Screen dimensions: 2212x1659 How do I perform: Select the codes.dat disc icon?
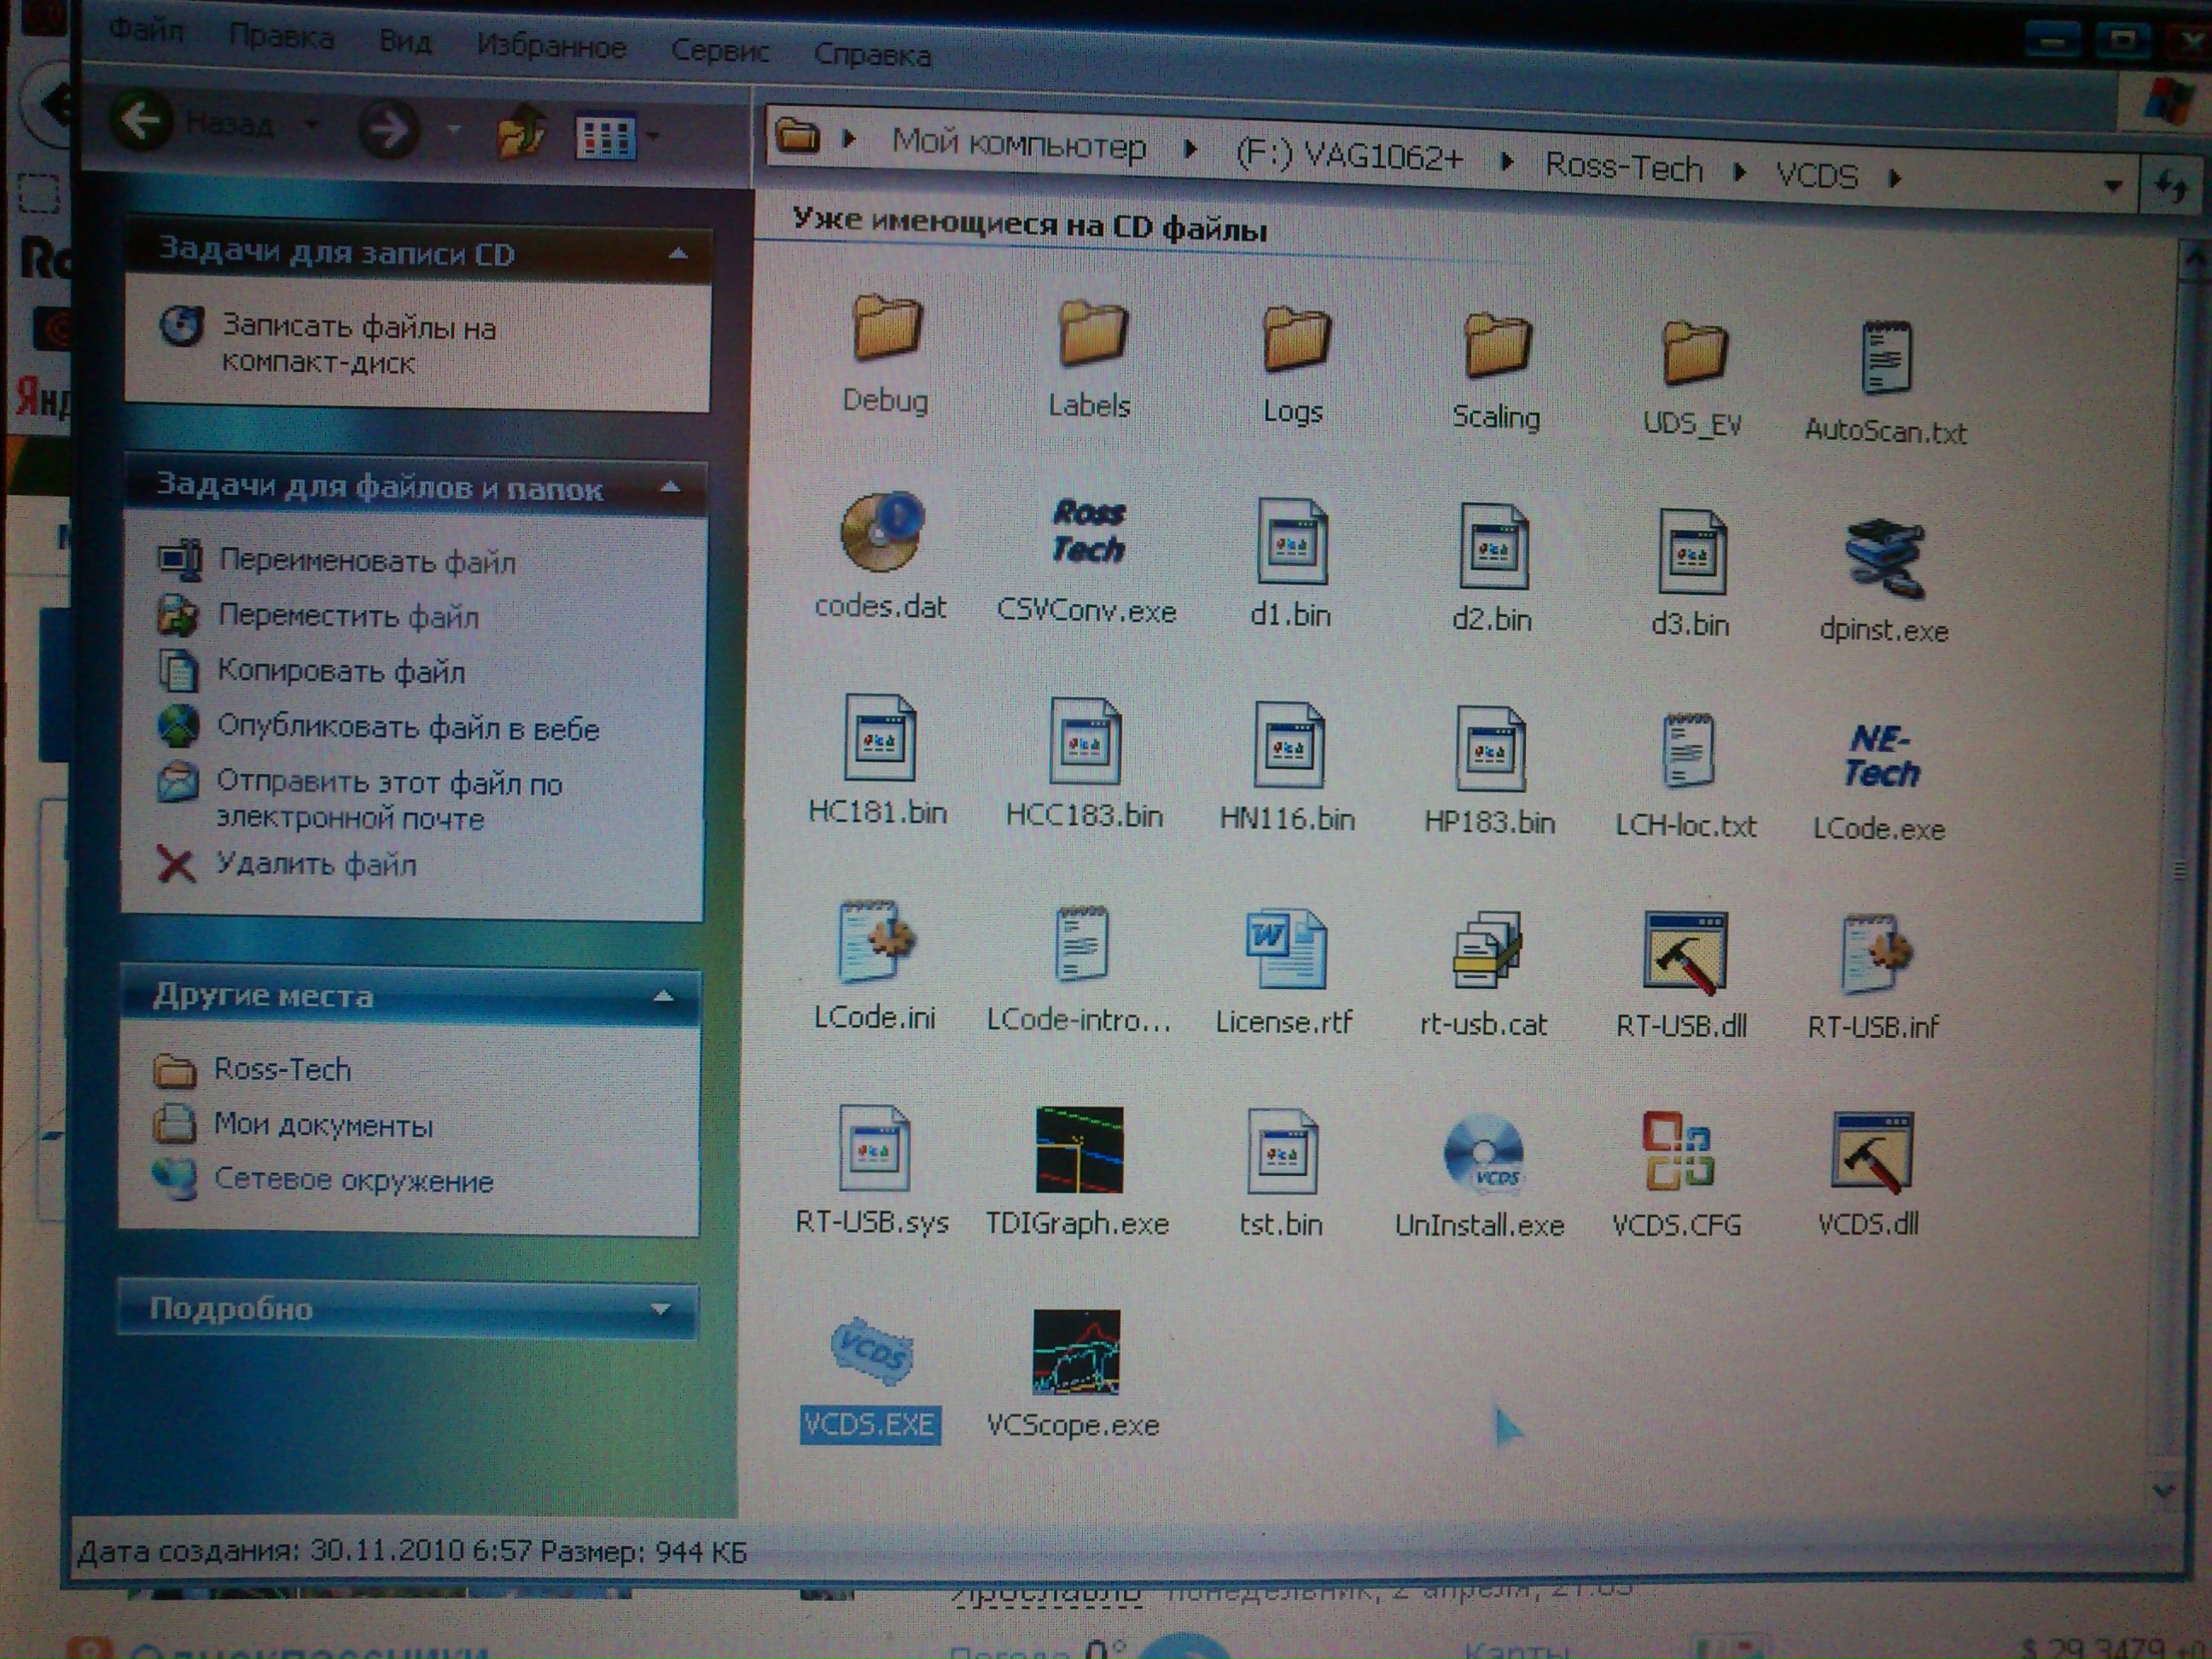click(x=881, y=532)
